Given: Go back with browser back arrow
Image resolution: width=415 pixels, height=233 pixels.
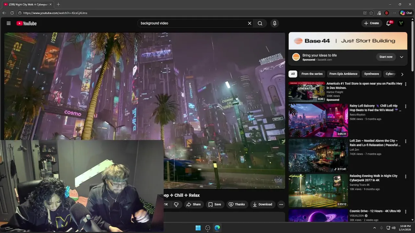Looking at the screenshot, I should point(4,13).
